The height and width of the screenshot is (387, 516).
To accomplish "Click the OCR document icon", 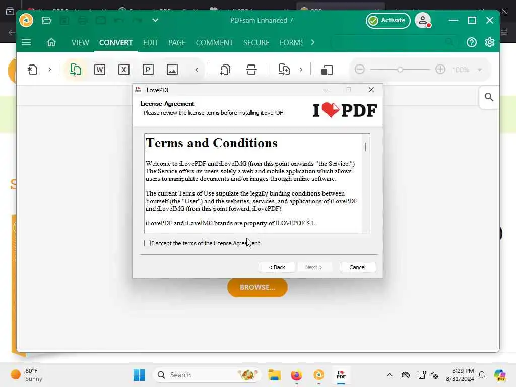I will (x=225, y=70).
